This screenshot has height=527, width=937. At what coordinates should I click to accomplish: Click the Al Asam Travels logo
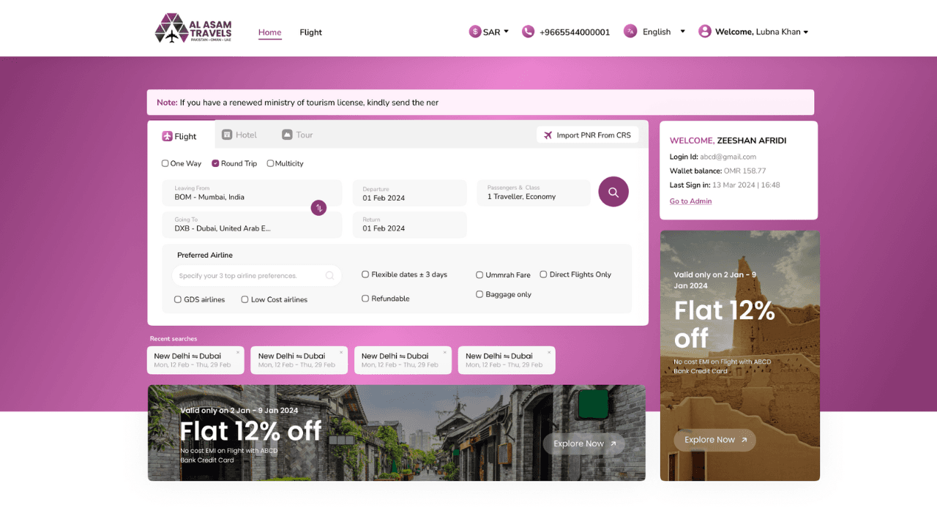pyautogui.click(x=193, y=29)
